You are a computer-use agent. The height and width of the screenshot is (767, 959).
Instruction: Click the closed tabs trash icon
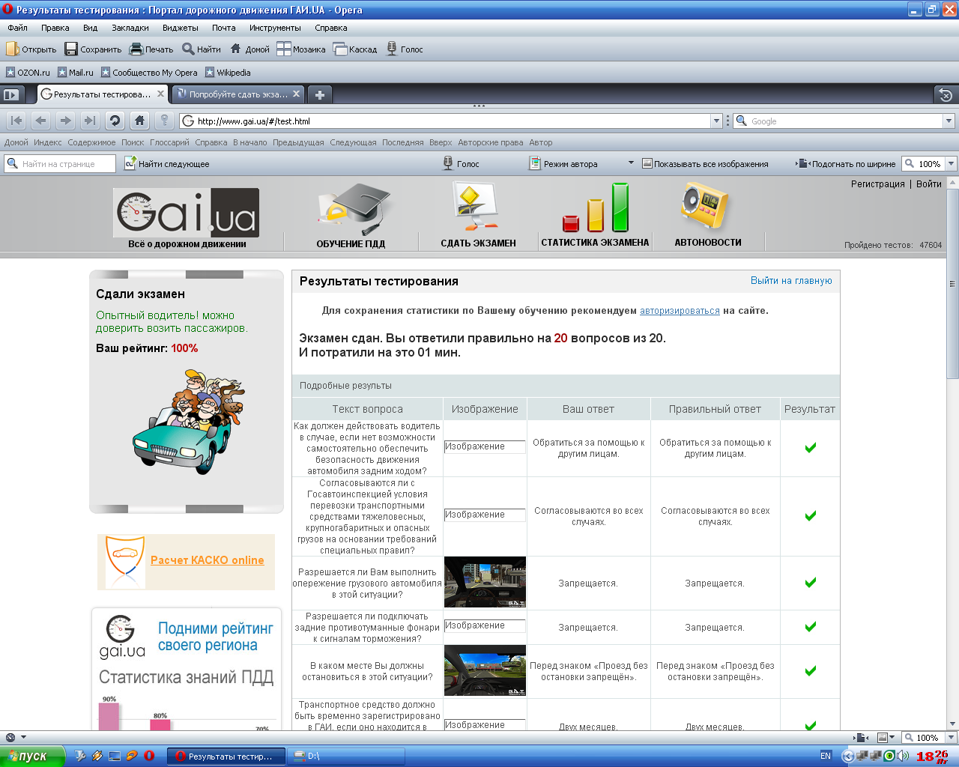(946, 95)
